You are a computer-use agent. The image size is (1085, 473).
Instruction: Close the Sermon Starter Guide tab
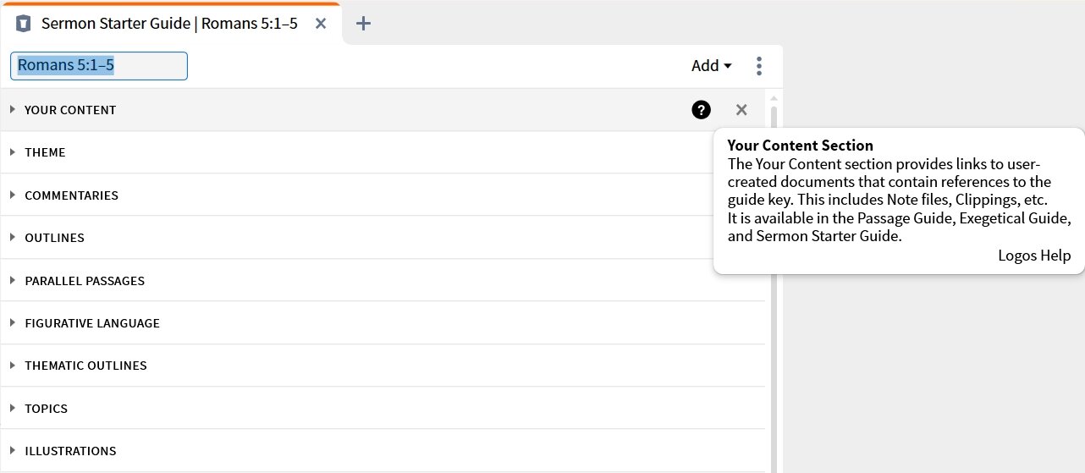point(321,24)
